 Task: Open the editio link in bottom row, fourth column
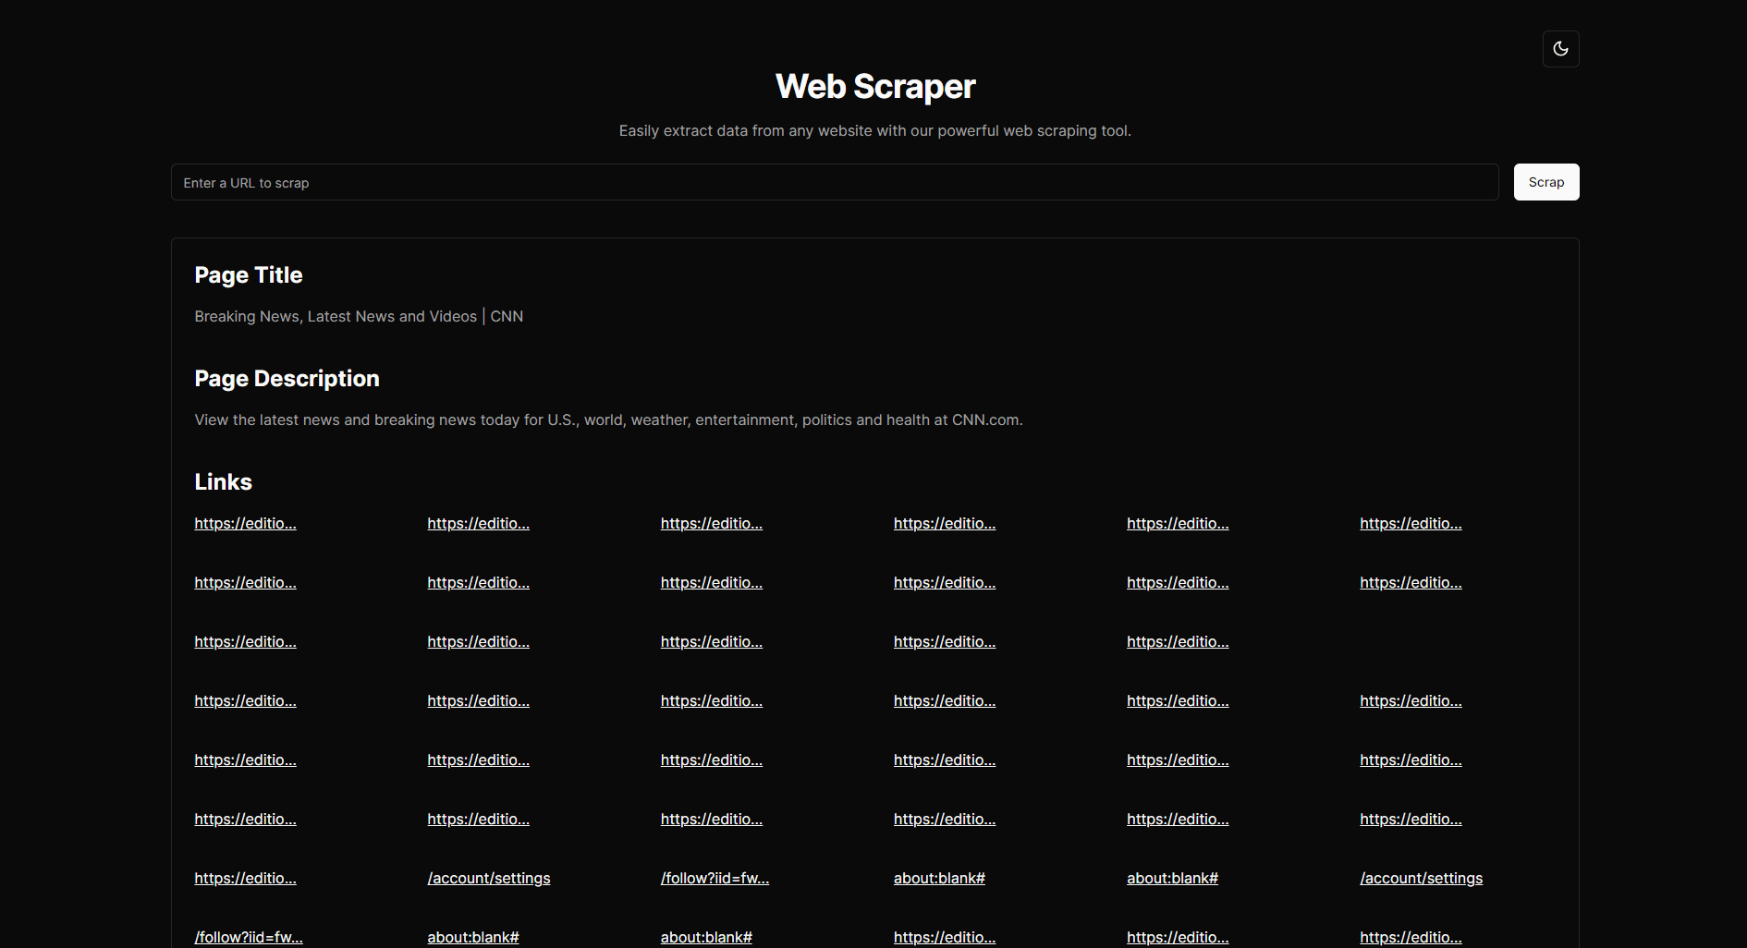click(x=944, y=937)
